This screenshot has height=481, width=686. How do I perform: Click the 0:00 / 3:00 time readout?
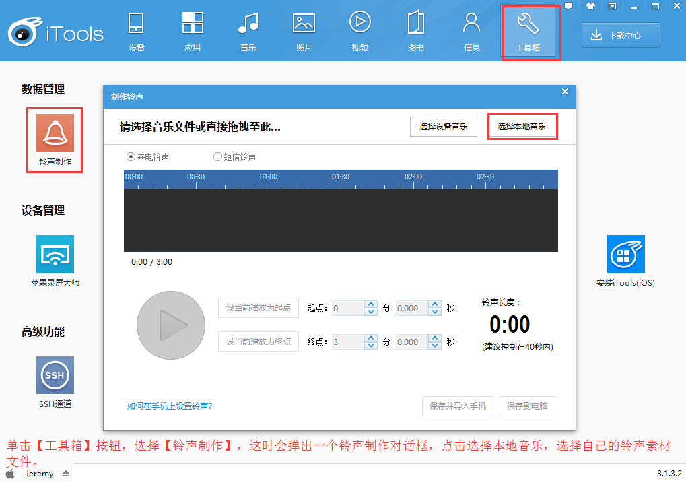coord(152,262)
